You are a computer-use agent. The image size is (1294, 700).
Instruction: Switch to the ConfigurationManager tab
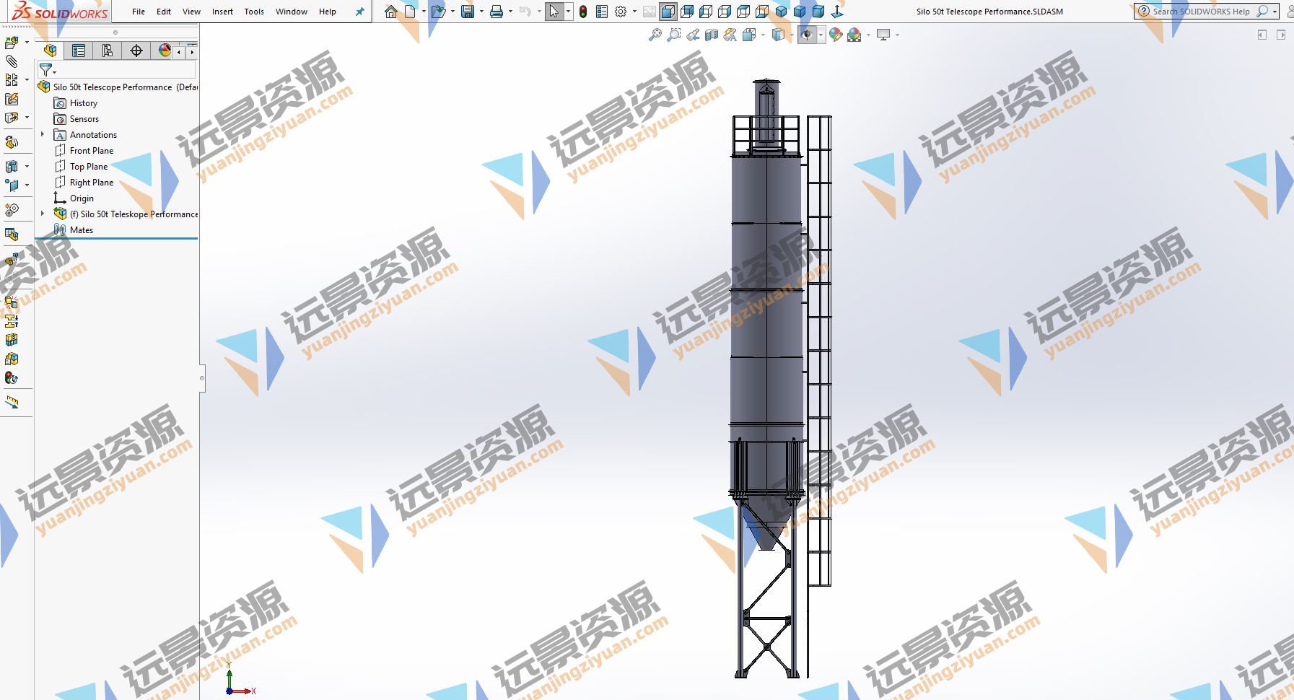tap(108, 51)
